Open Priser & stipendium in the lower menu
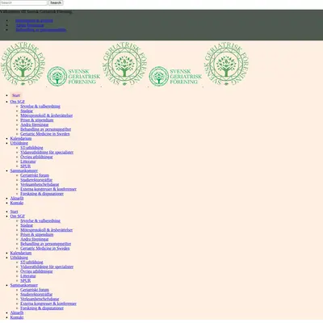Viewport: 323px width, 323px height. click(37, 234)
